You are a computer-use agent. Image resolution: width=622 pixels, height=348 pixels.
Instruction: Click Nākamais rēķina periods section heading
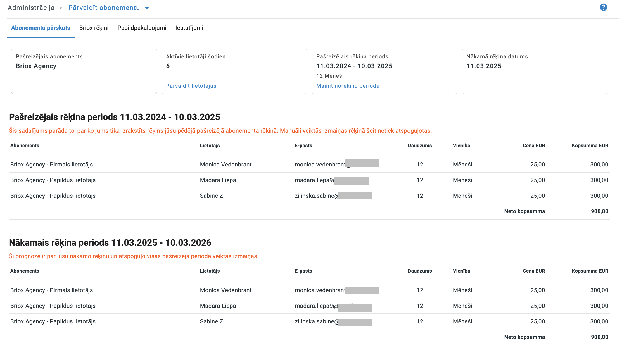click(x=110, y=243)
